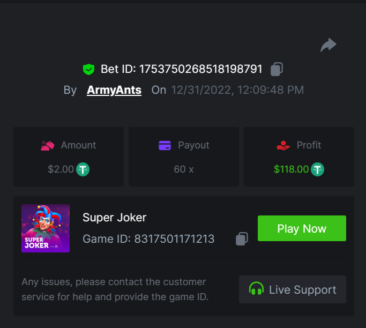This screenshot has height=328, width=366.
Task: Copy the Game ID
Action: (242, 238)
